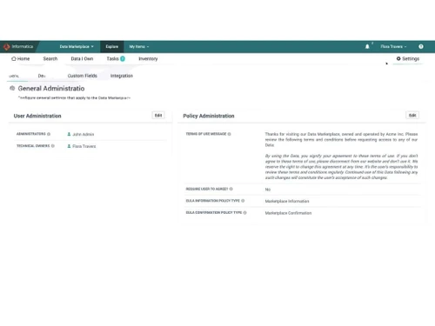This screenshot has height=326, width=435.
Task: Edit the User Administration section
Action: coord(158,116)
